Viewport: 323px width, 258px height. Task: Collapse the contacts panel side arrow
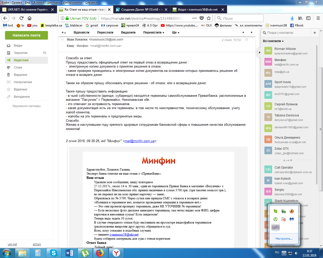pos(259,52)
